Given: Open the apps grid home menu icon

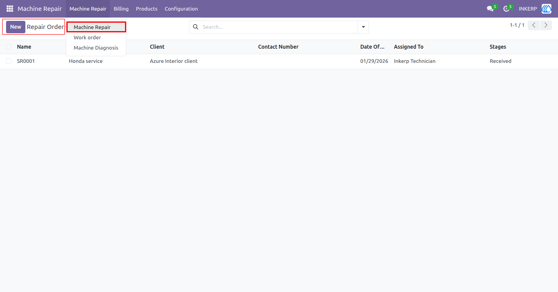Looking at the screenshot, I should [10, 9].
